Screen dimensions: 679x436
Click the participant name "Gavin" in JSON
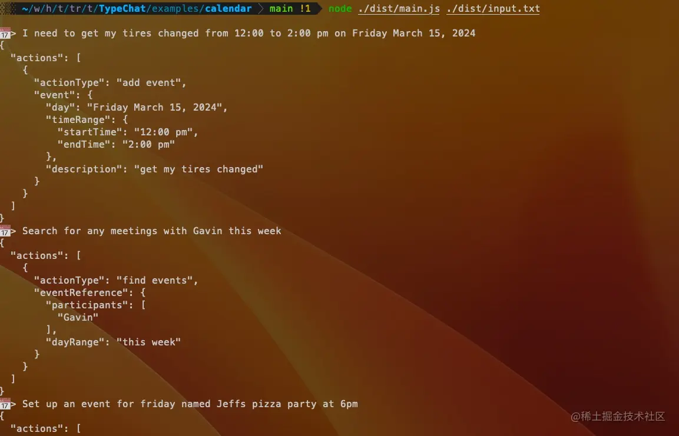78,317
